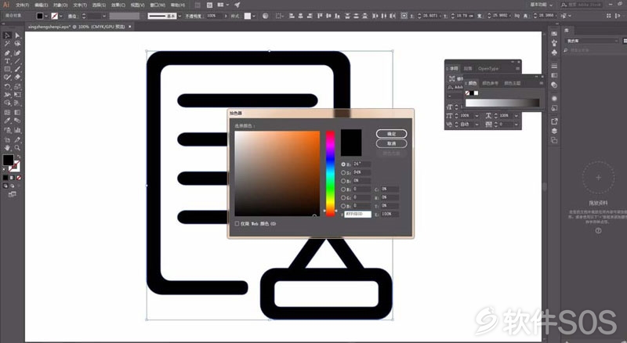Select the R red radio button

[343, 190]
